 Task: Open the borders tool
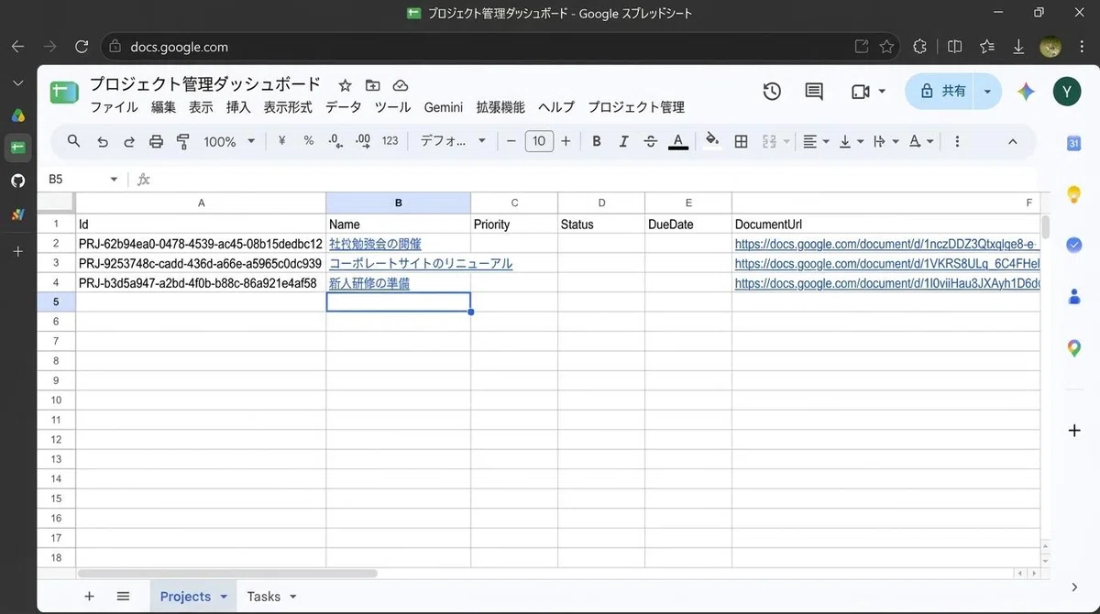(x=742, y=141)
